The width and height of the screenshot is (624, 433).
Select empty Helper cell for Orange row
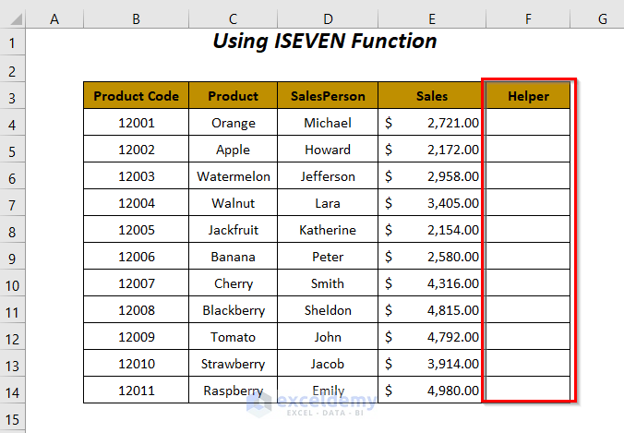526,123
